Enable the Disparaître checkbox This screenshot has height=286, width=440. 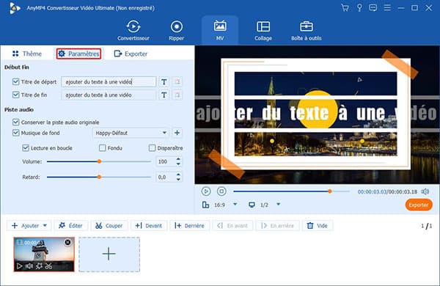[x=152, y=148]
